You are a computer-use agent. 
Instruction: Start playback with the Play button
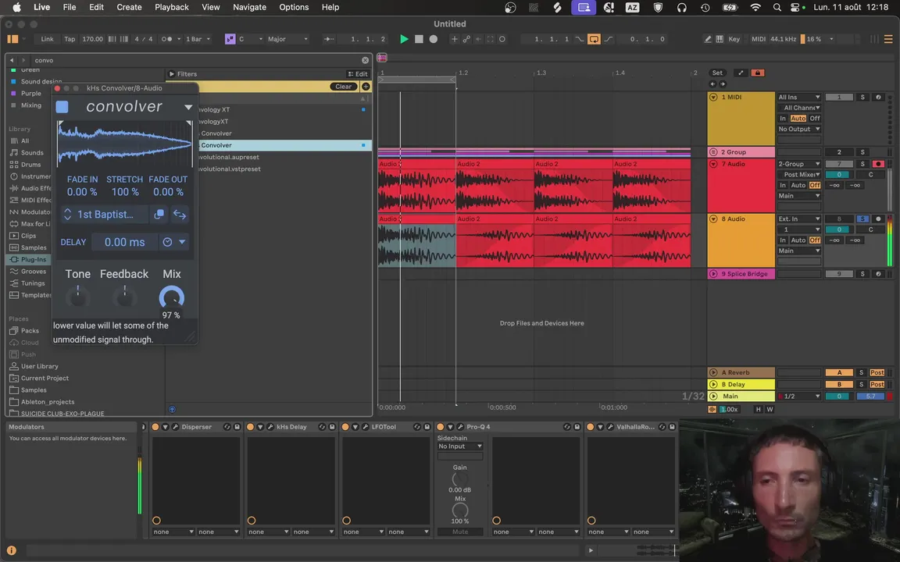coord(403,39)
